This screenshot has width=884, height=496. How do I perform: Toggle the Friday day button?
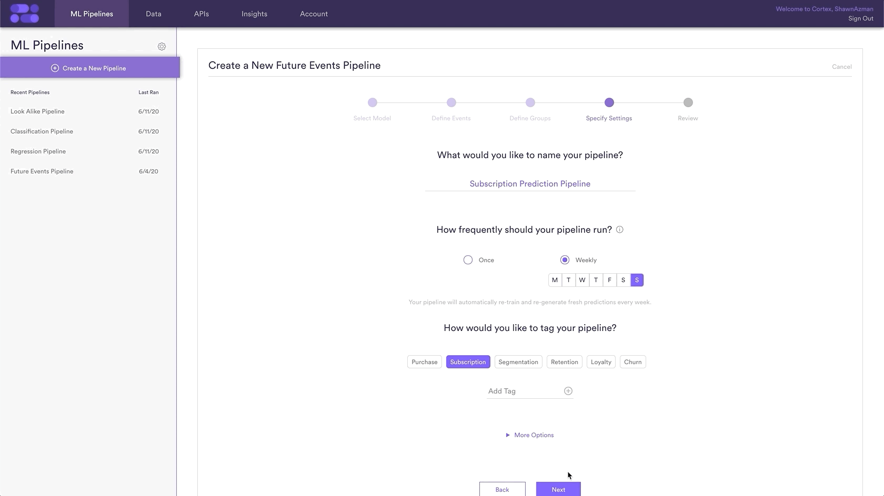(x=609, y=280)
